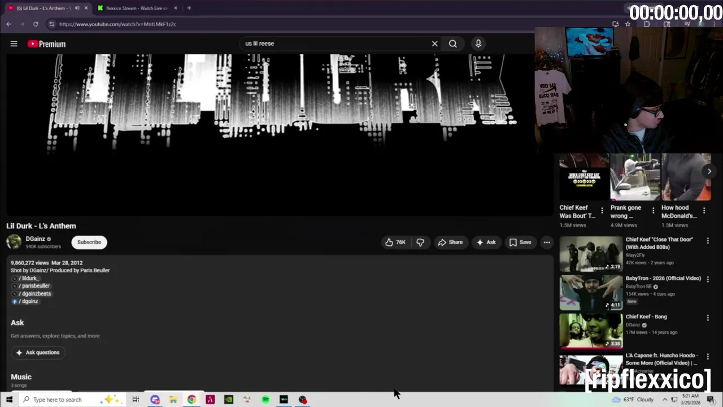Switch to the flexxico Stream tab

[137, 8]
